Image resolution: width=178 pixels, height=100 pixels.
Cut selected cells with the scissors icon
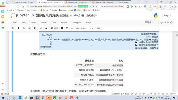(24, 28)
